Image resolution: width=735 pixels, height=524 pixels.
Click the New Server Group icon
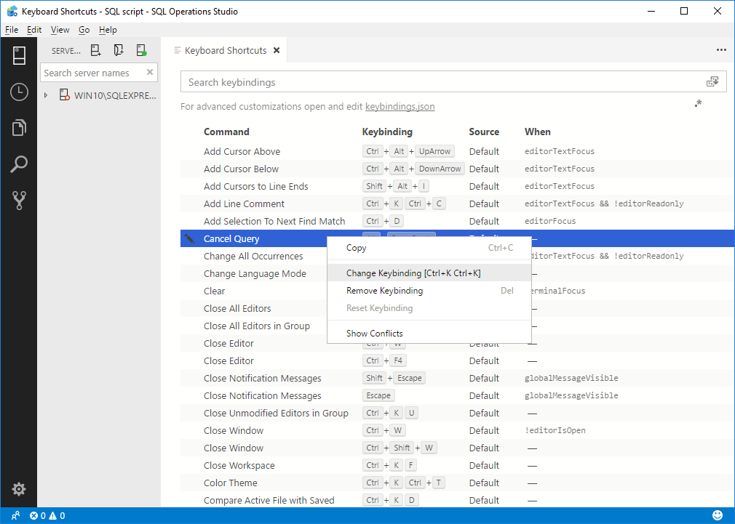pyautogui.click(x=119, y=51)
